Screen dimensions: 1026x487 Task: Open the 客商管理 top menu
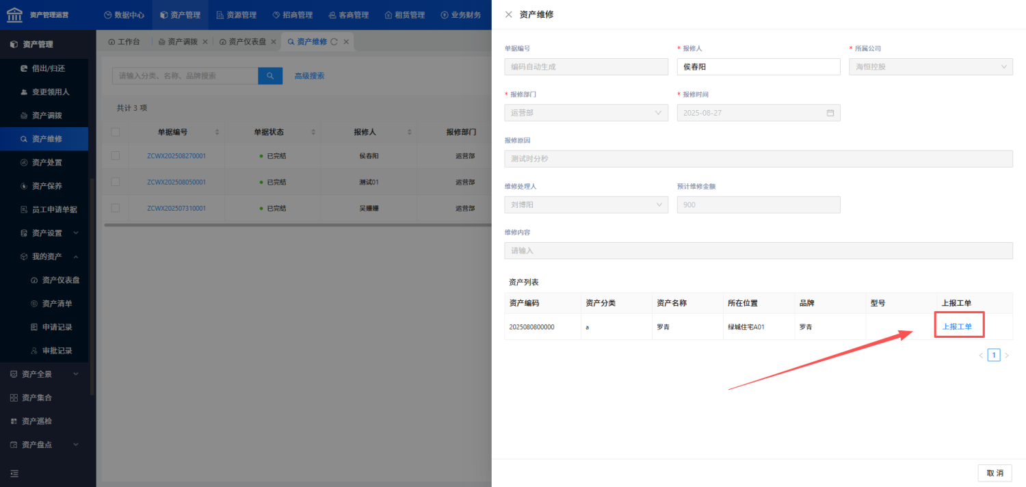(348, 15)
